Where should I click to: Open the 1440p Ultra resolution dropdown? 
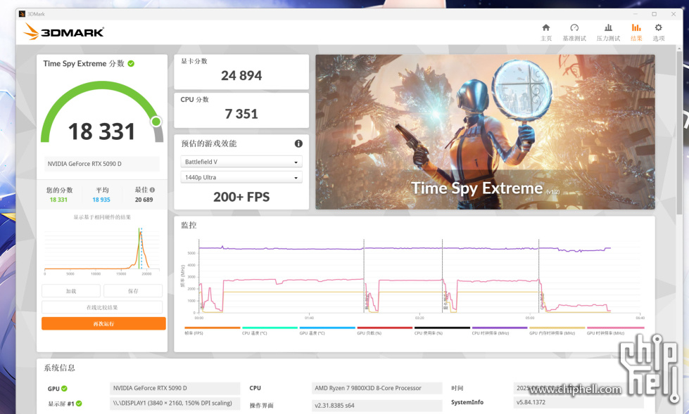coord(241,177)
